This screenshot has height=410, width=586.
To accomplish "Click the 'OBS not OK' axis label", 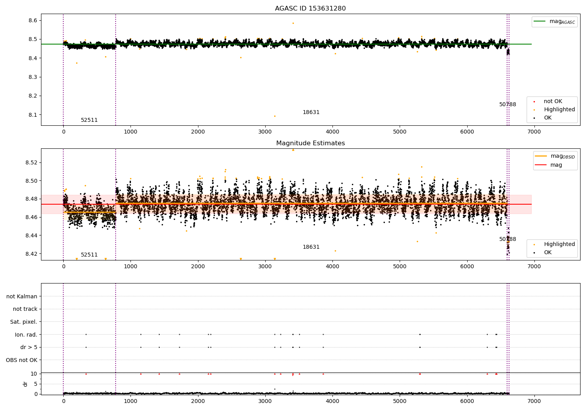I will click(x=22, y=360).
